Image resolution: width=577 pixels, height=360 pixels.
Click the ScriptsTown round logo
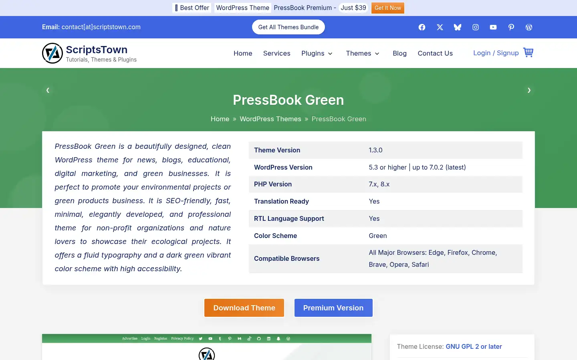pos(52,53)
